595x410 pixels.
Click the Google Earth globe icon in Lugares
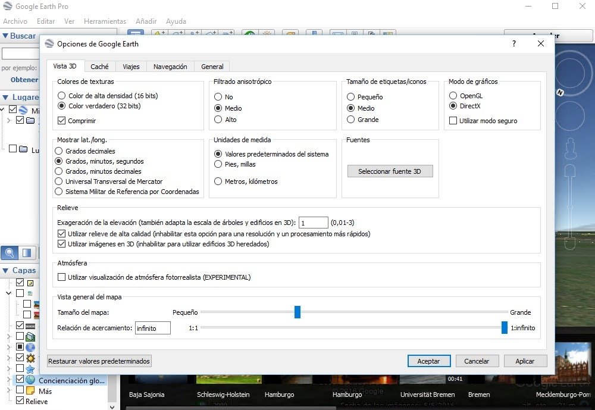[23, 110]
